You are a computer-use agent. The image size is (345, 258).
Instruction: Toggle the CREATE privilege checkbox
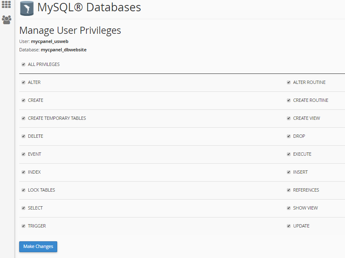(x=23, y=101)
